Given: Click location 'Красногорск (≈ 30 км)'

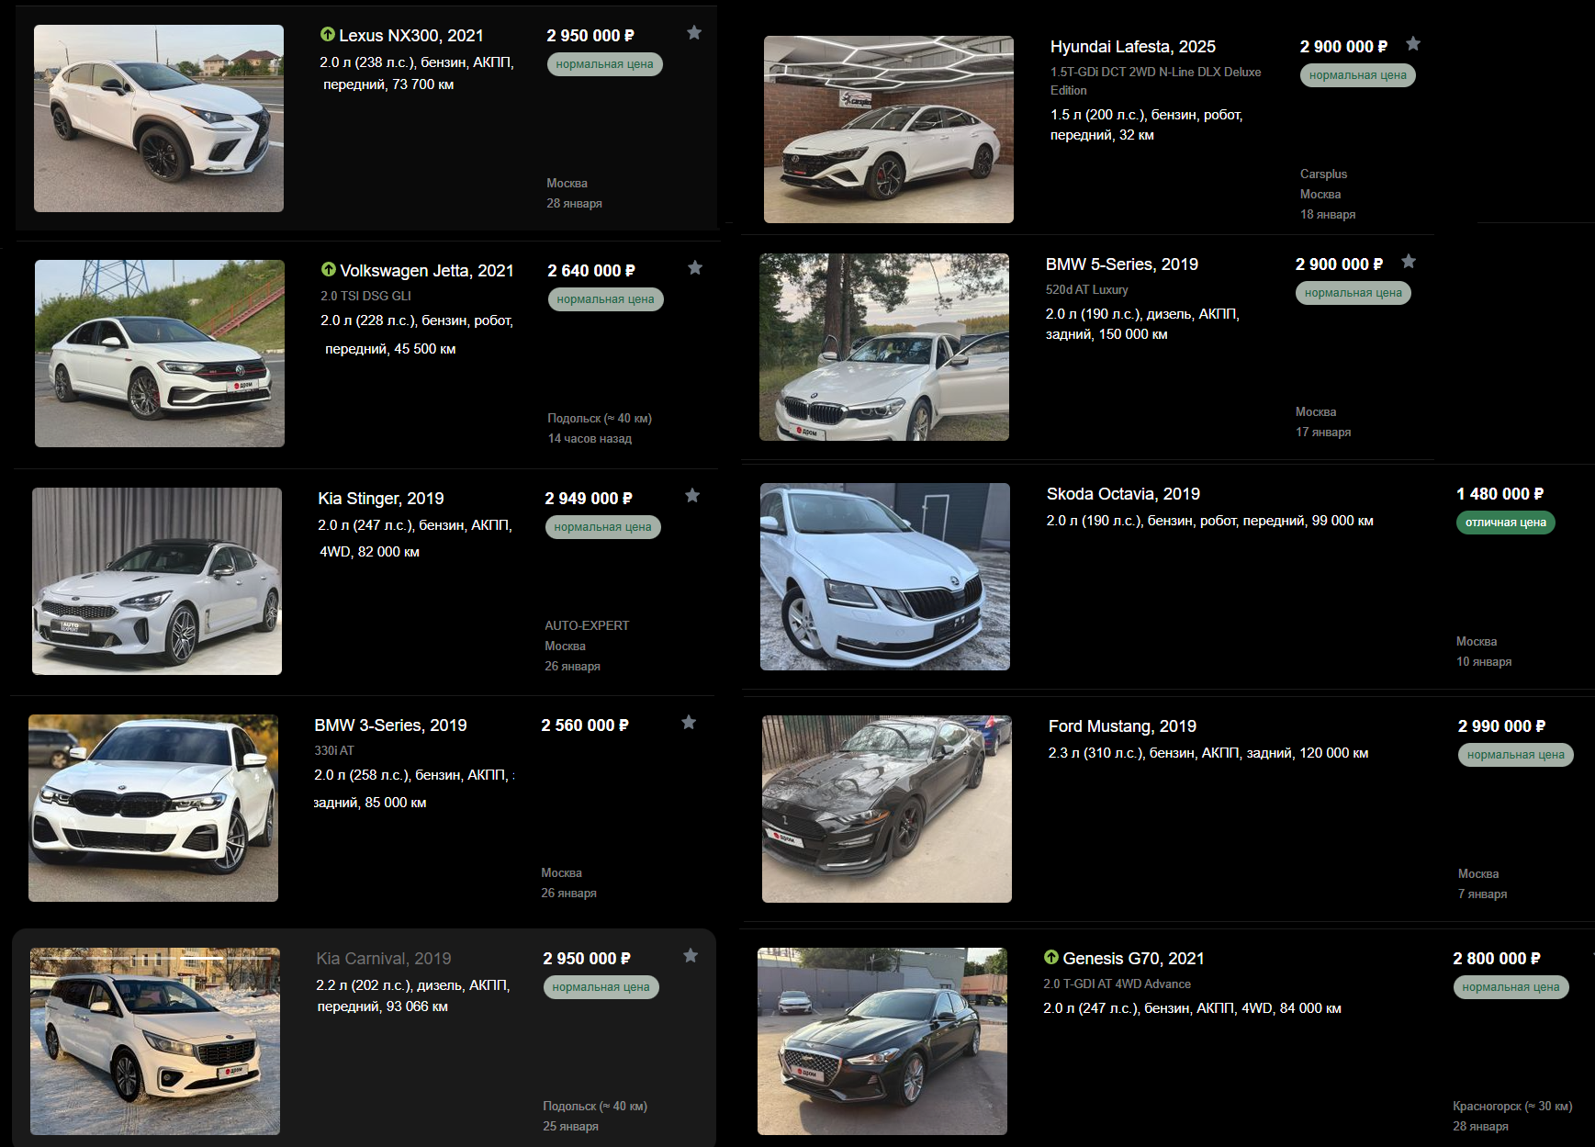Looking at the screenshot, I should 1512,1107.
